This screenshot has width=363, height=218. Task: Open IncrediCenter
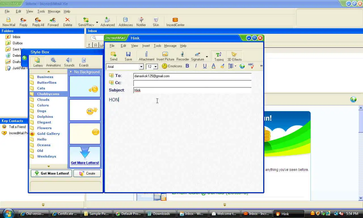pyautogui.click(x=175, y=22)
